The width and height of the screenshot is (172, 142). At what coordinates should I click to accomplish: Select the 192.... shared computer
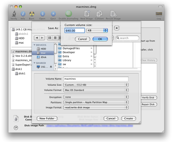pos(42,67)
